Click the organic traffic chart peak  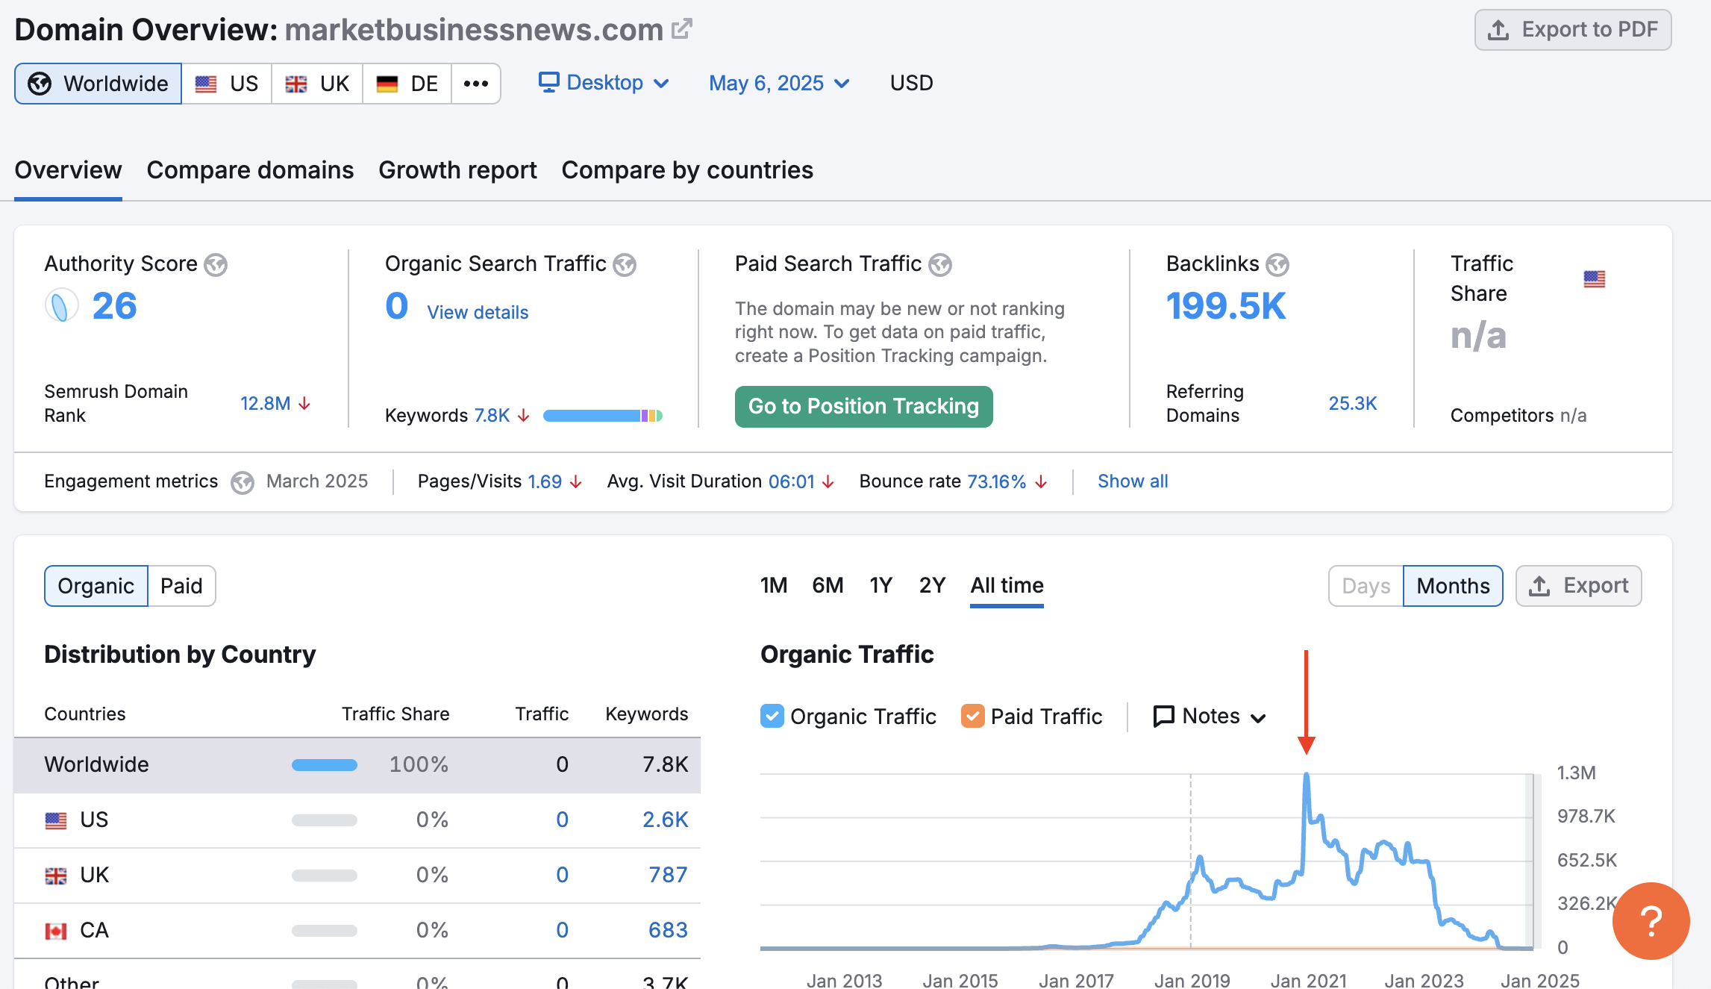click(x=1307, y=775)
